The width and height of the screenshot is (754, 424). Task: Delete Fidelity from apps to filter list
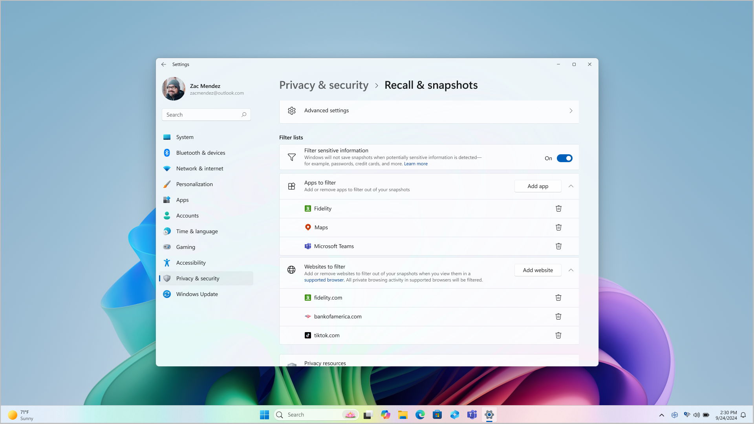558,208
